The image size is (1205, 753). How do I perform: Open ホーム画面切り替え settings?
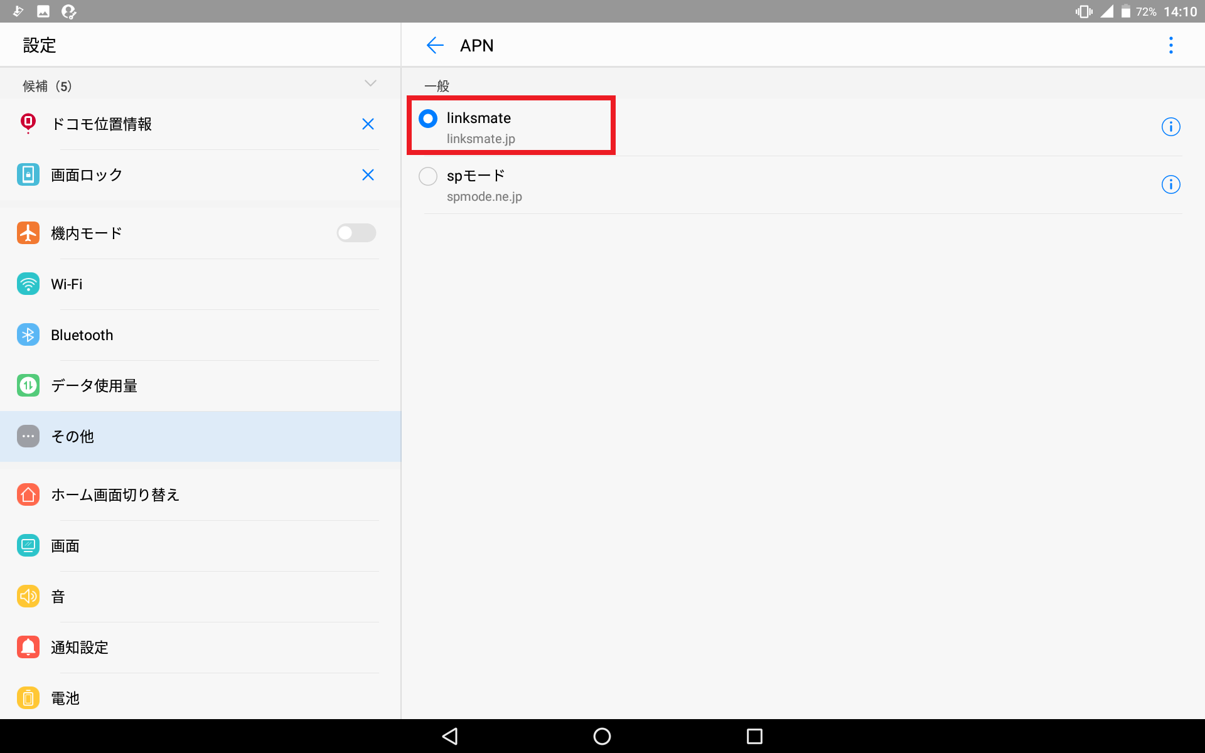tap(200, 495)
